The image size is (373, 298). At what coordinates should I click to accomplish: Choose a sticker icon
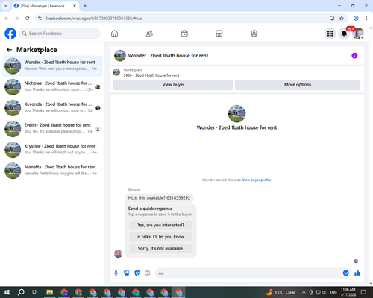[x=137, y=273]
